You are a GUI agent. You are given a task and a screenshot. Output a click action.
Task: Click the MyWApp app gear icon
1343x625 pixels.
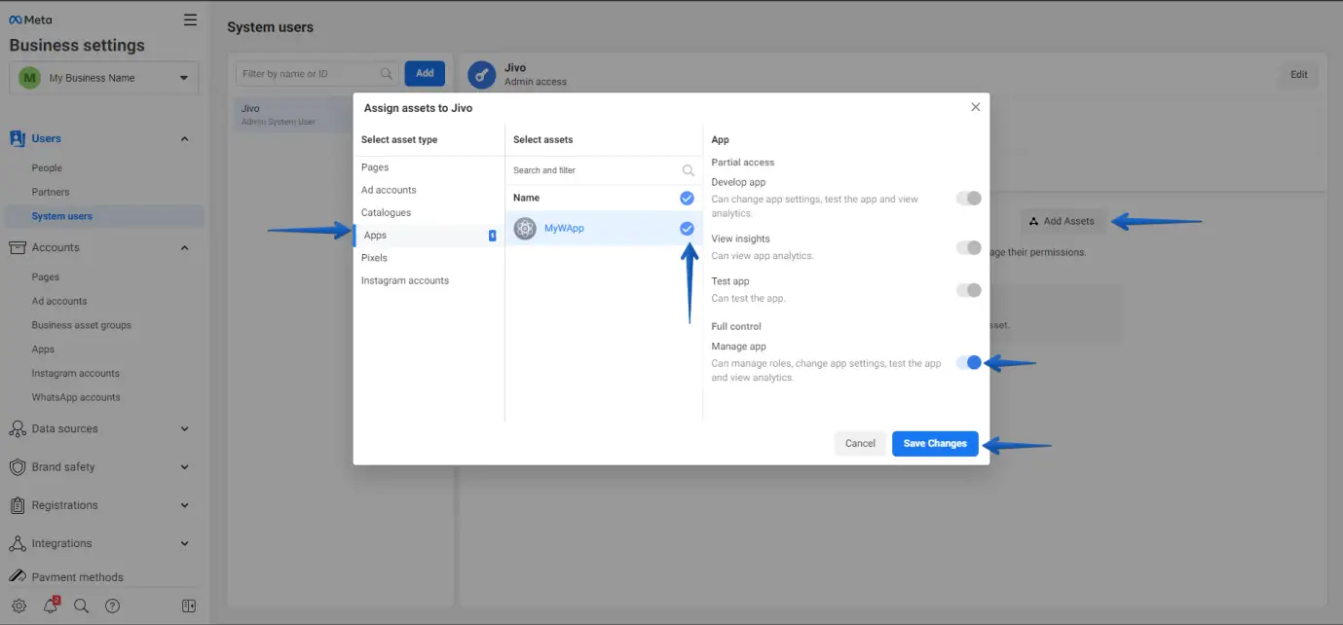[x=525, y=229]
